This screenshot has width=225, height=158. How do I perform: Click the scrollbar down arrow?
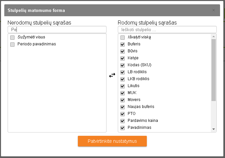[213, 129]
